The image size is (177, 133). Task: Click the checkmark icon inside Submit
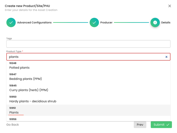click(168, 125)
